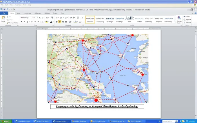197x123 pixels.
Task: Open the Page Layout tab
Action: pos(28,13)
